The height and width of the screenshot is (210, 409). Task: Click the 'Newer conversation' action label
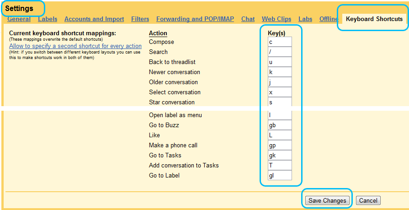tap(175, 72)
